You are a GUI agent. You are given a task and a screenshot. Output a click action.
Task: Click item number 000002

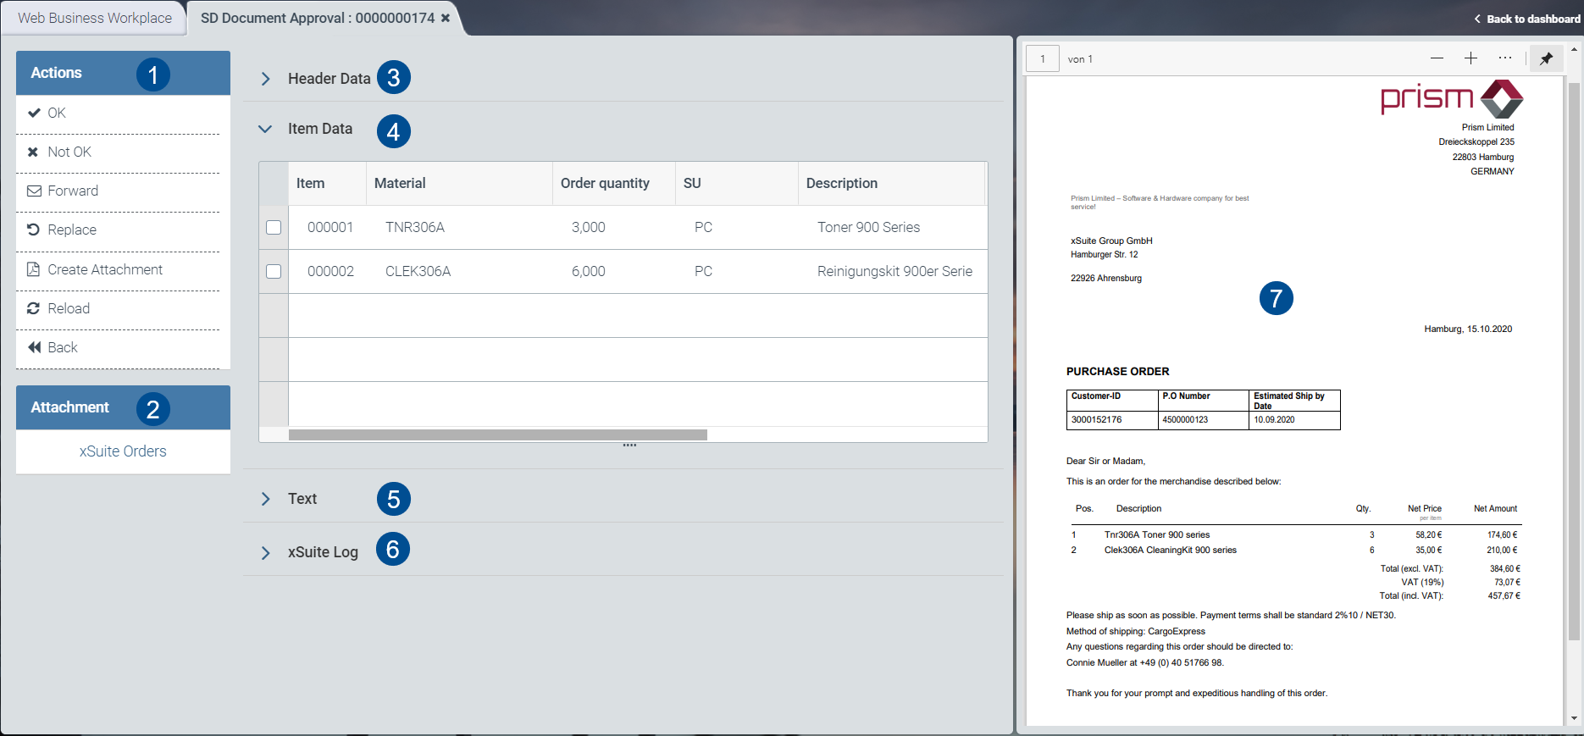pyautogui.click(x=330, y=271)
